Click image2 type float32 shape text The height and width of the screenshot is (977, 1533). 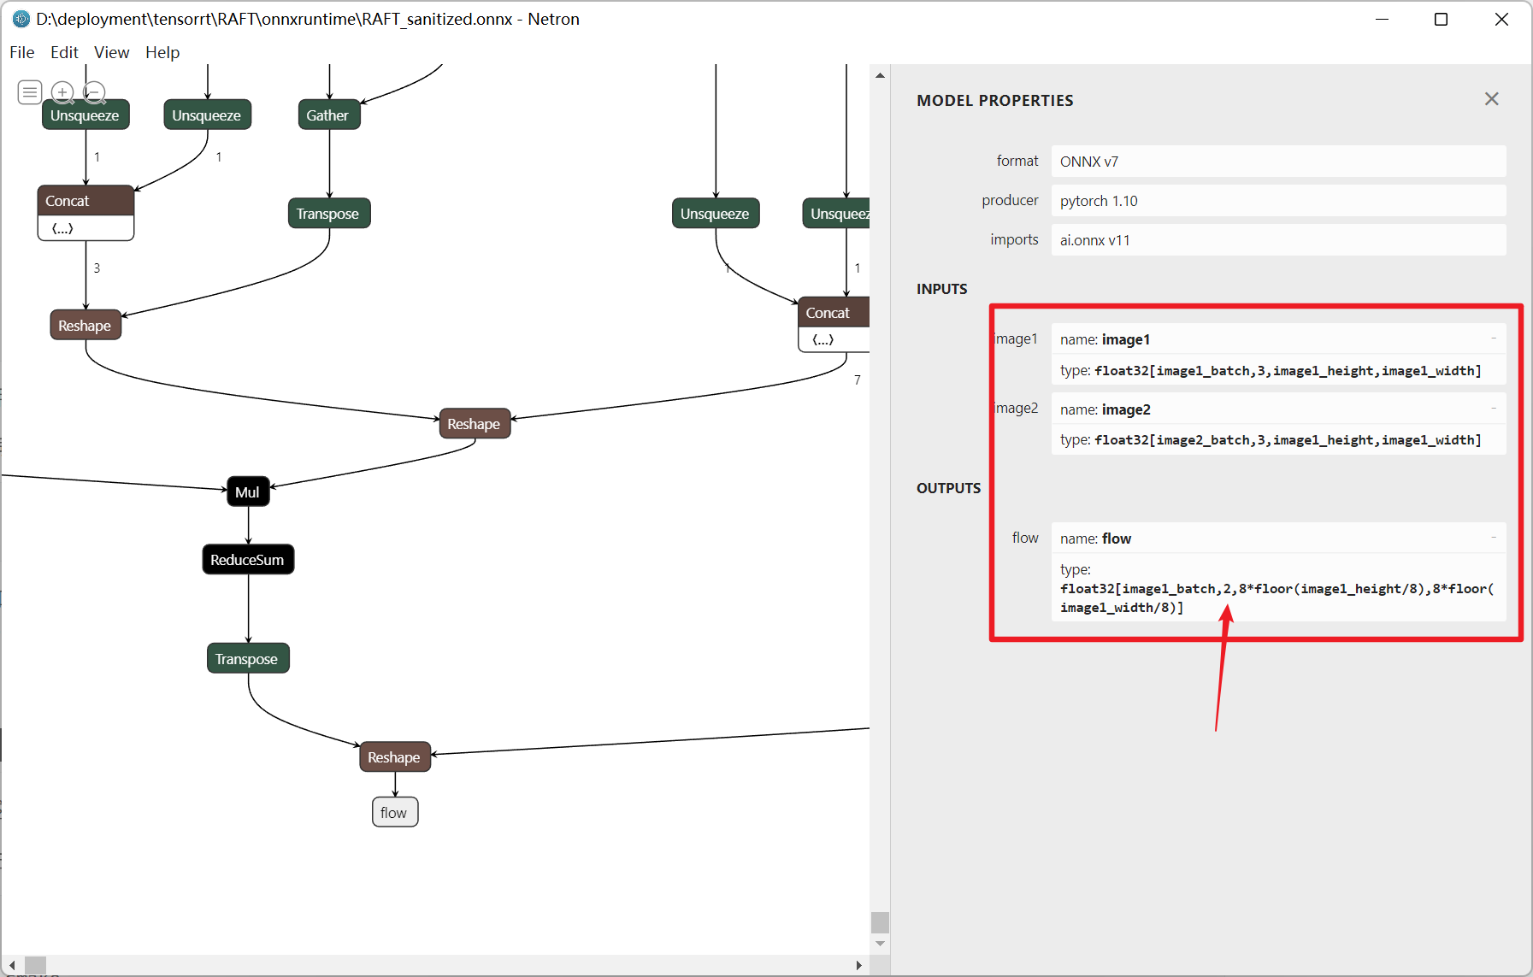1288,439
